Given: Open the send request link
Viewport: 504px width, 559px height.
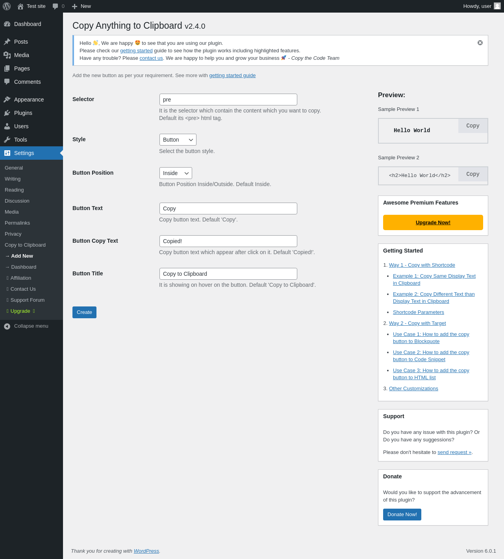Looking at the screenshot, I should tap(454, 452).
